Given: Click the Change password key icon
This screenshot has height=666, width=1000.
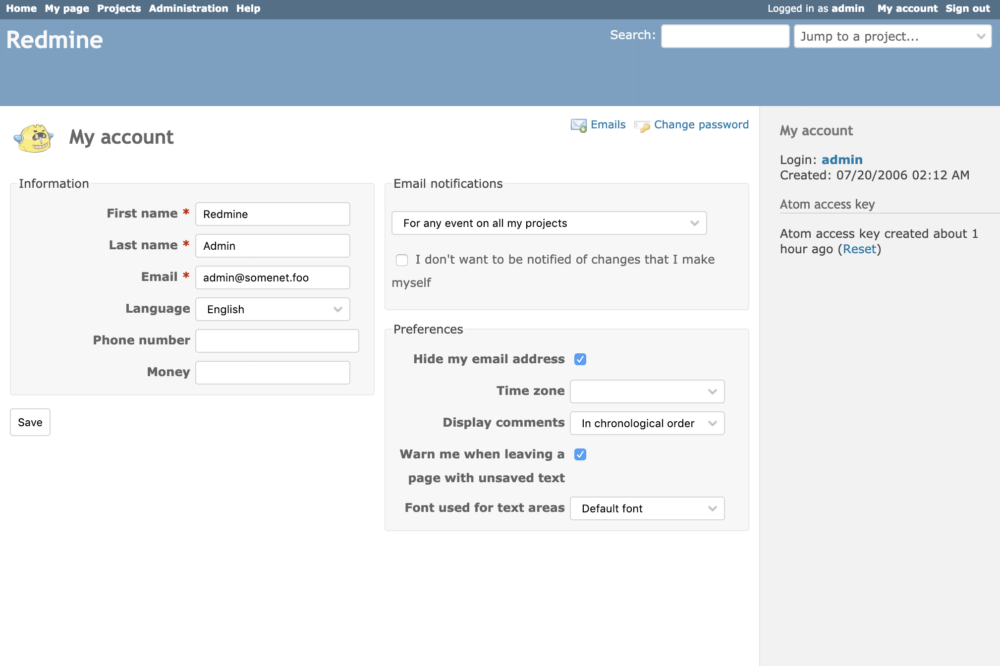Looking at the screenshot, I should pyautogui.click(x=642, y=126).
